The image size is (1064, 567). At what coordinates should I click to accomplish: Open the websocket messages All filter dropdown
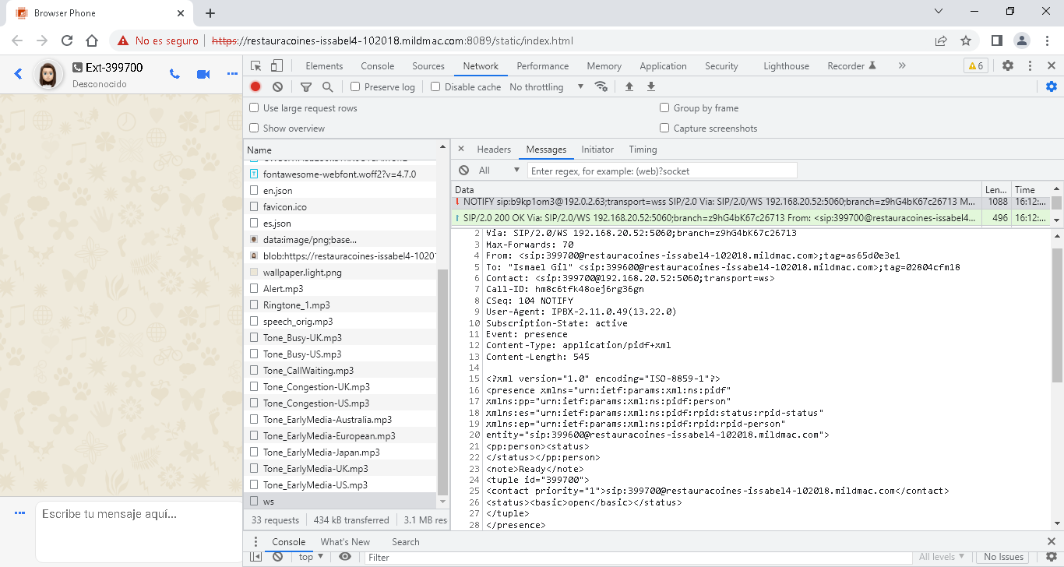pyautogui.click(x=503, y=169)
